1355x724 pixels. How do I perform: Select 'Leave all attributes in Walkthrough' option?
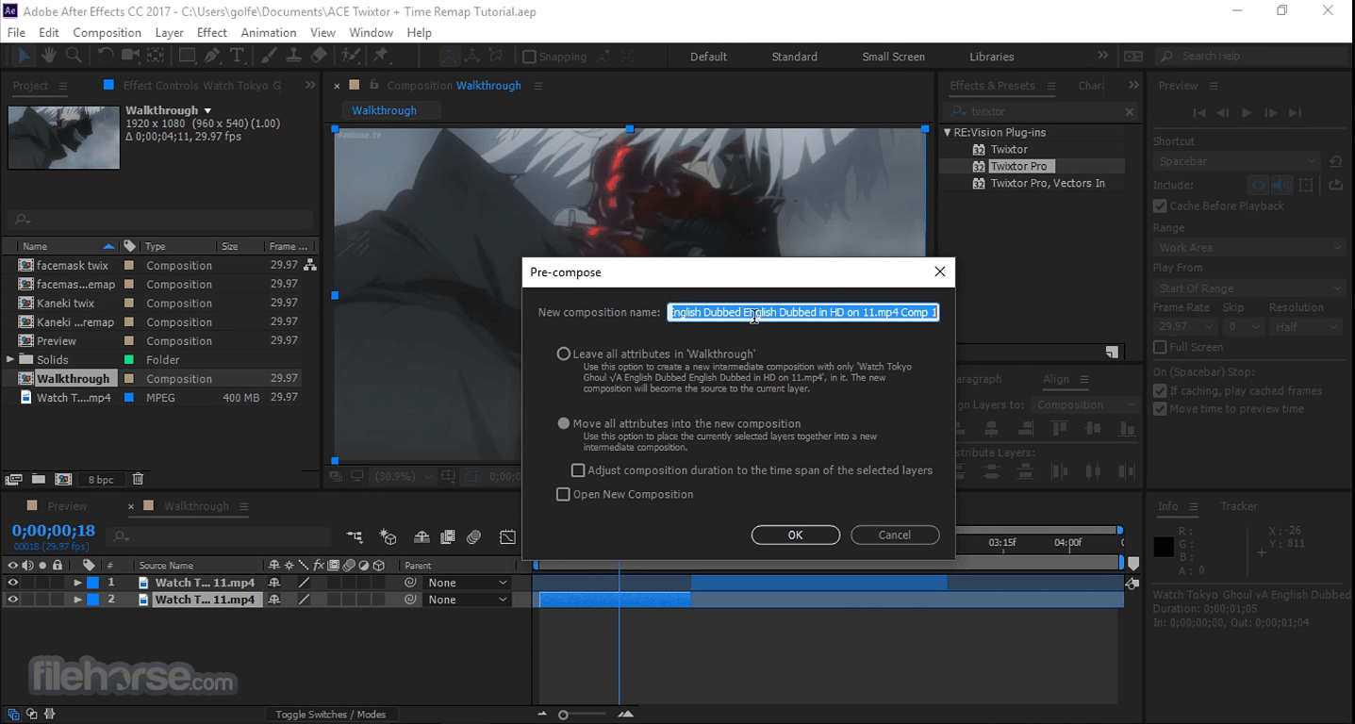click(x=564, y=354)
